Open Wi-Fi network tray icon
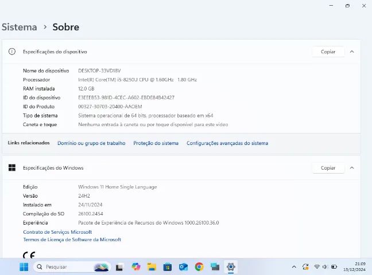Viewport: 372px width, 275px height. tap(317, 267)
